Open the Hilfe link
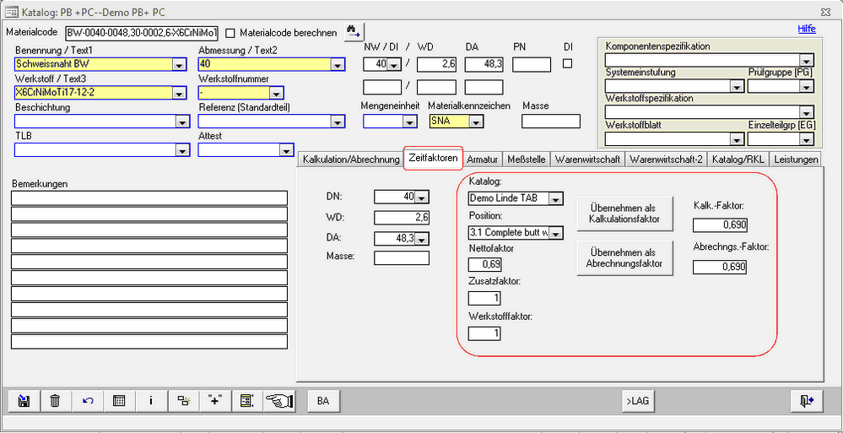This screenshot has width=843, height=433. click(807, 29)
